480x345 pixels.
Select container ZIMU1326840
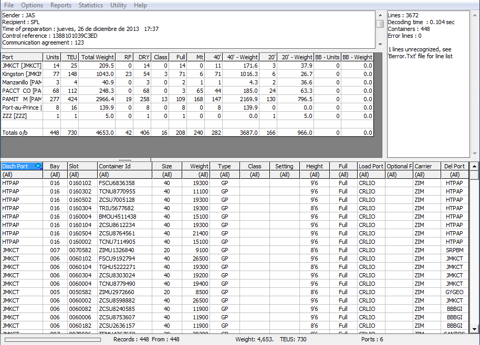point(117,250)
